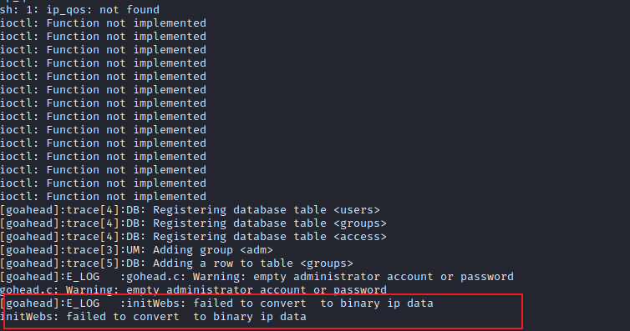This screenshot has width=630, height=331.
Task: Click the word '<access>' in the trace output
Action: click(x=360, y=237)
